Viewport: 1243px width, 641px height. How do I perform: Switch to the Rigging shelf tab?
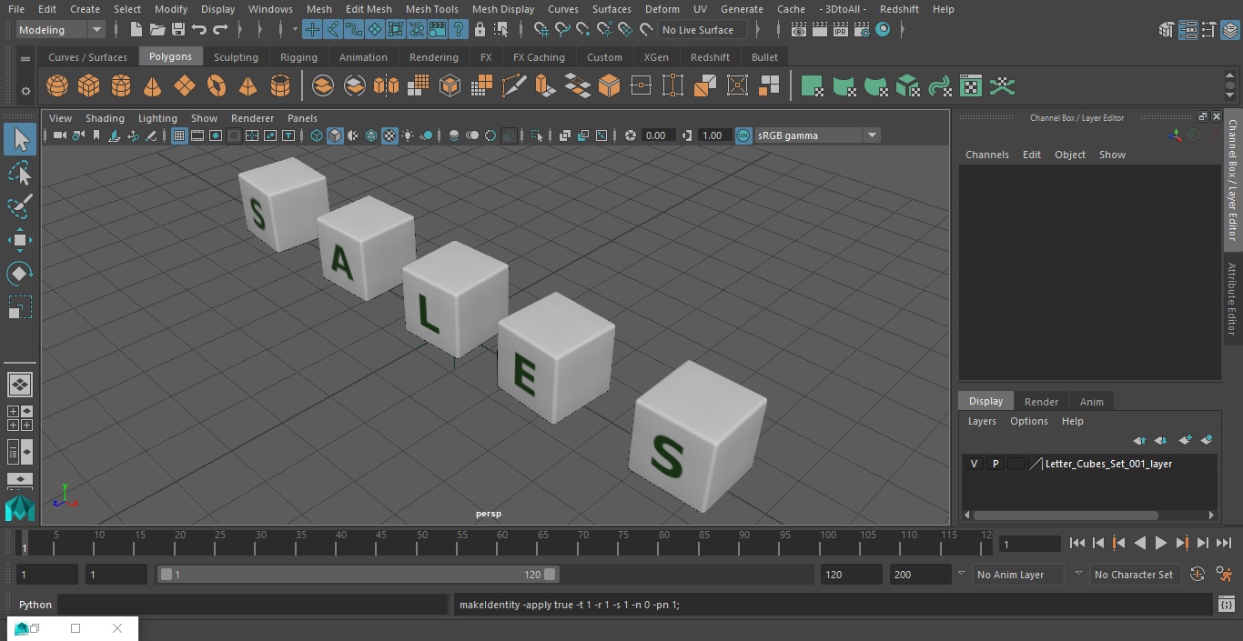tap(298, 57)
